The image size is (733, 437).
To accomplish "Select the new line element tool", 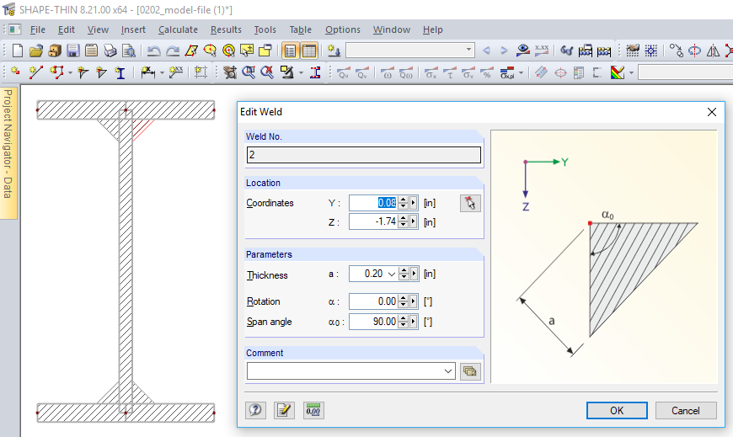I will coord(35,72).
